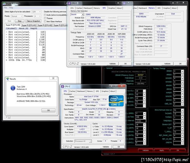Open the digits of pi 32M dropdown
This screenshot has width=190, height=163.
(36, 12)
